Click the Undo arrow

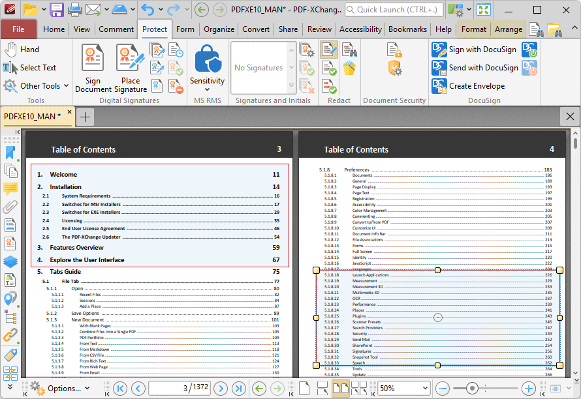[148, 10]
